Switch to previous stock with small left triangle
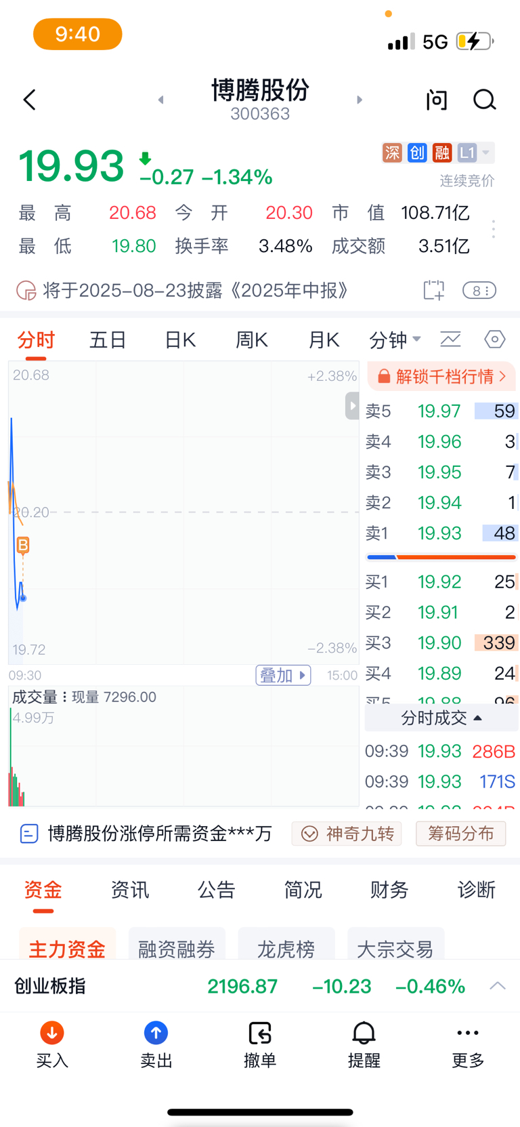The width and height of the screenshot is (520, 1127). [160, 100]
